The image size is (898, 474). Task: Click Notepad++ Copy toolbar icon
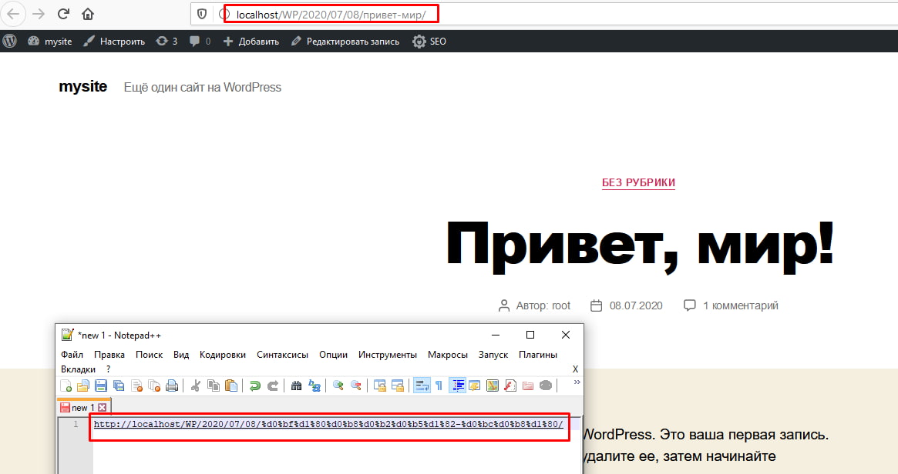coord(213,386)
